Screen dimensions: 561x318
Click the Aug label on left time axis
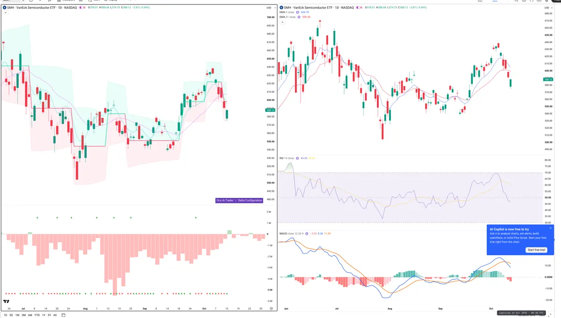(x=85, y=309)
